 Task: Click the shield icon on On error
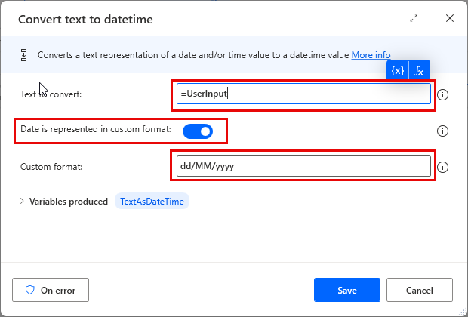click(x=30, y=289)
